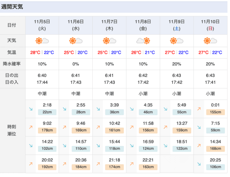
Task: Click the 22cm tide level badge
Action: tap(47, 112)
